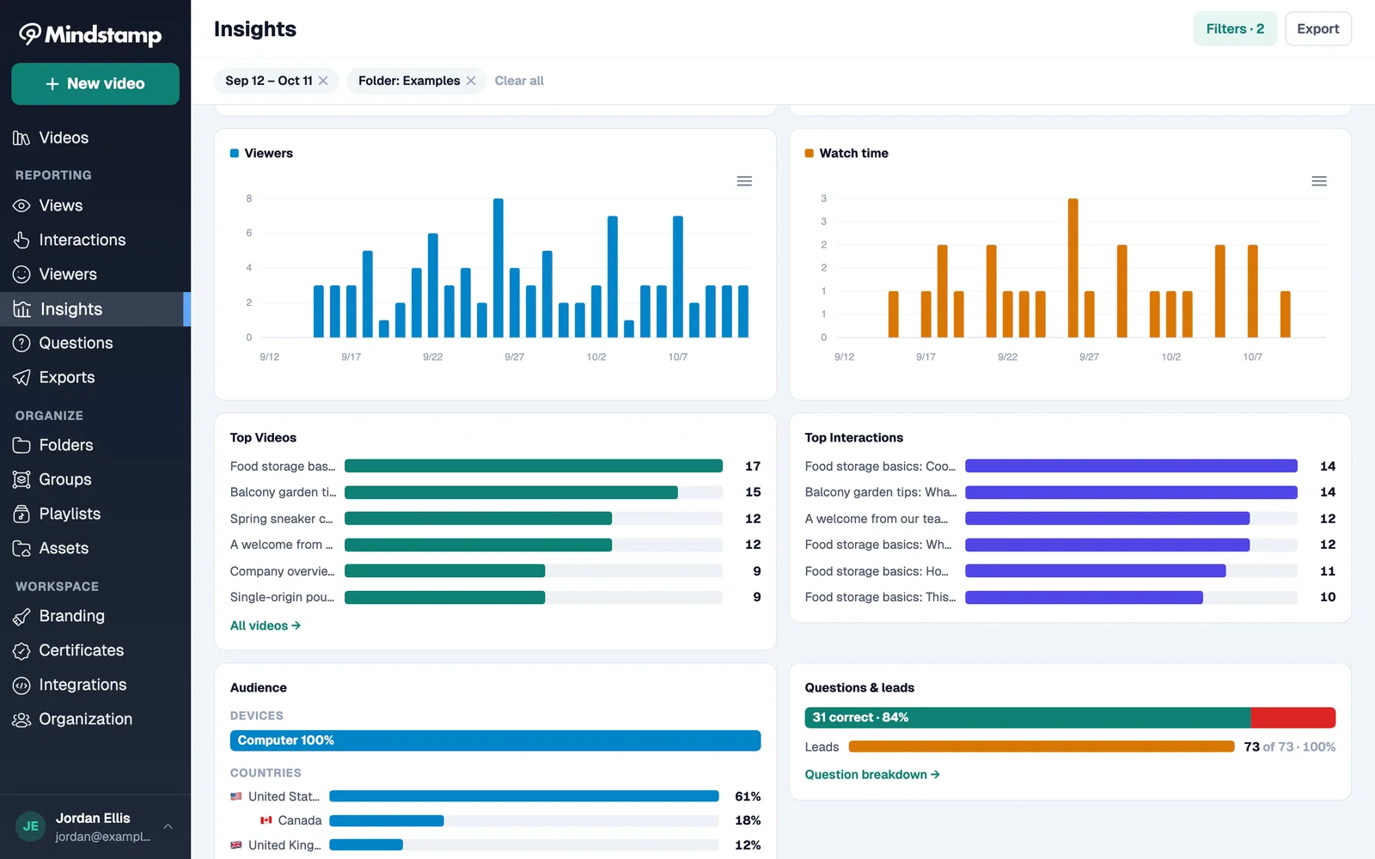Viewport: 1375px width, 859px height.
Task: Click the Computer 100% devices bar
Action: [495, 740]
